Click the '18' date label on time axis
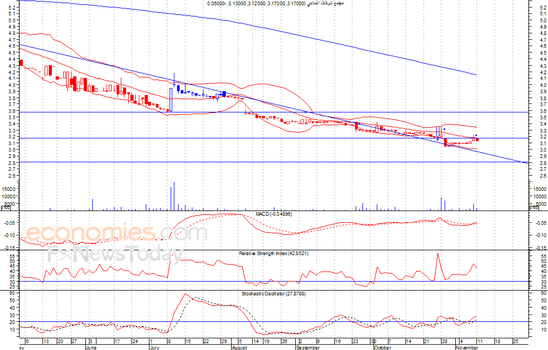 coord(497,342)
